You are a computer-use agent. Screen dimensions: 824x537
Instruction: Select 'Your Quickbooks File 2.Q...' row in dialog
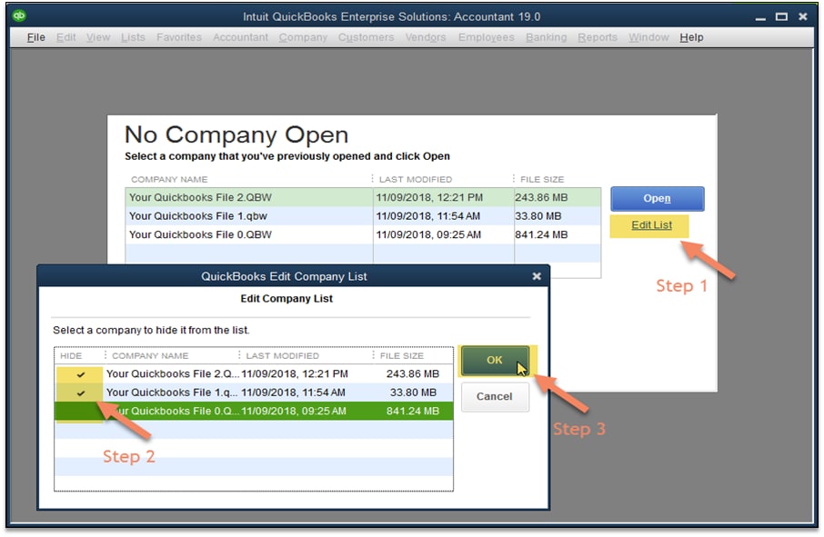(x=254, y=374)
